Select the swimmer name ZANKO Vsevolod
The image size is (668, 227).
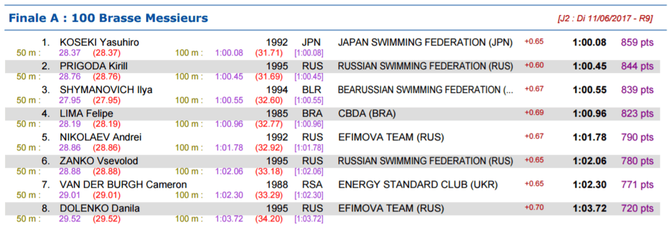pos(99,162)
